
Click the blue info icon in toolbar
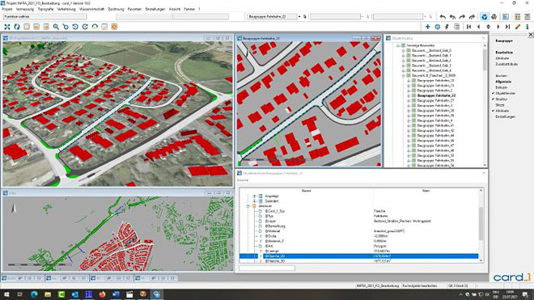pos(528,27)
